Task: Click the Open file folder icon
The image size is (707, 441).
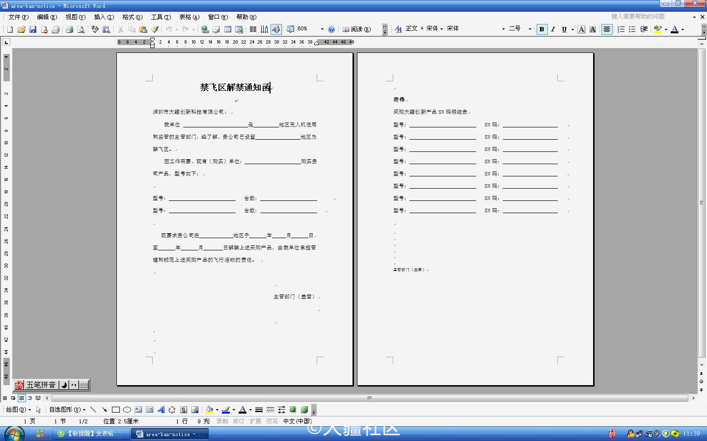Action: click(22, 29)
